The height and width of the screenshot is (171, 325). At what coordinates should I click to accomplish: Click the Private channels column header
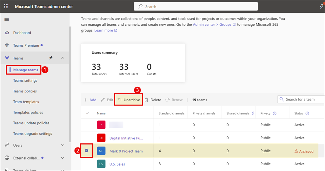pos(204,113)
